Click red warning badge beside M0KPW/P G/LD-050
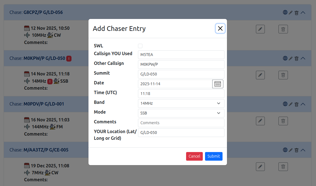 point(69,58)
